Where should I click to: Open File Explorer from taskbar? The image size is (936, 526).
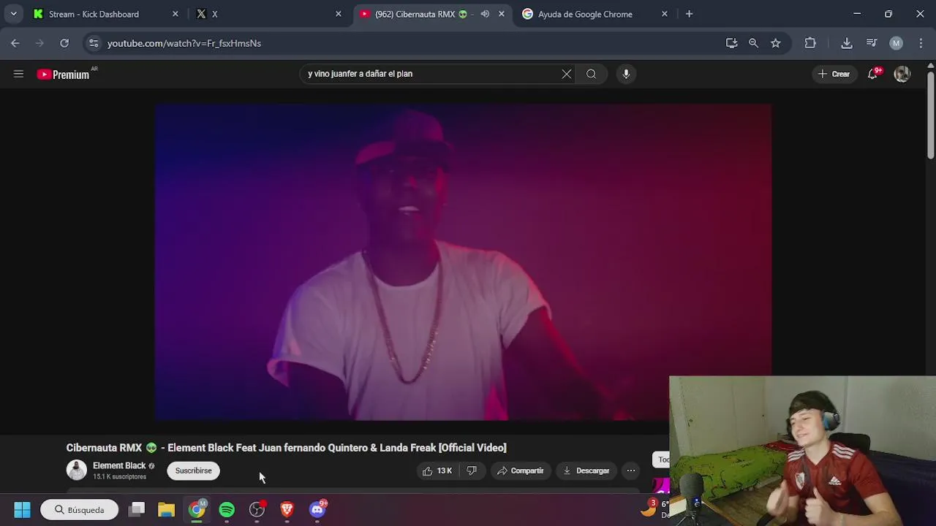pos(167,510)
